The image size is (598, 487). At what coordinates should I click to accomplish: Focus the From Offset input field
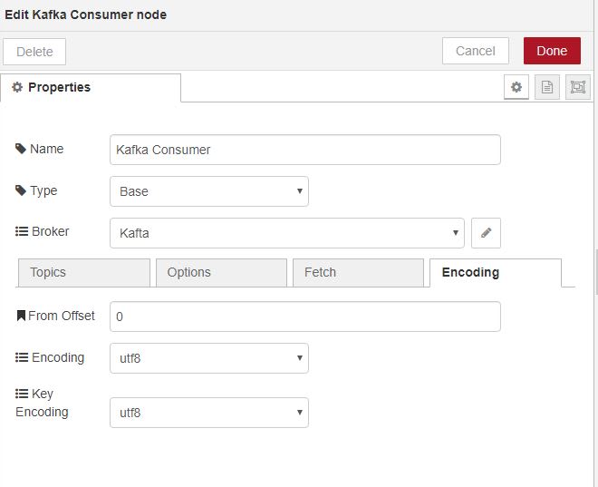pyautogui.click(x=305, y=317)
